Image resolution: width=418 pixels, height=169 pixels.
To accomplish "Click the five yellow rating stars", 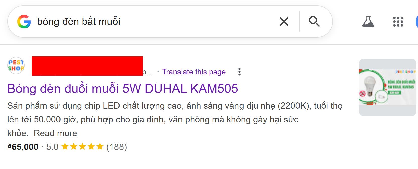I will [82, 147].
